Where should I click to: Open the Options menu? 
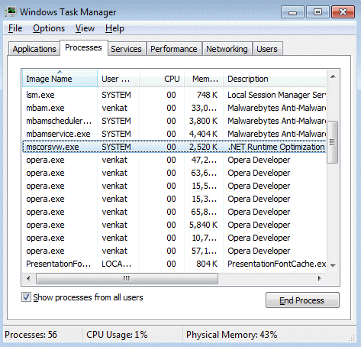tap(49, 28)
